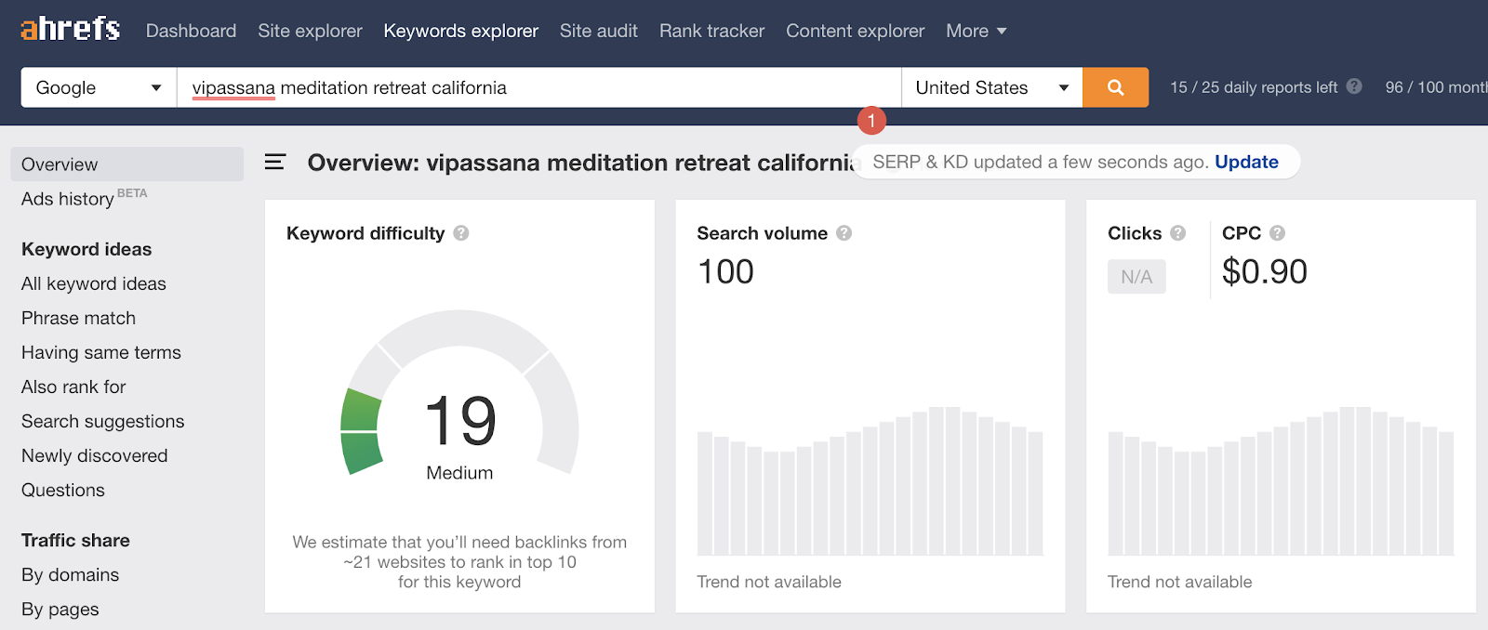
Task: Open Traffic share By domains
Action: pyautogui.click(x=70, y=574)
